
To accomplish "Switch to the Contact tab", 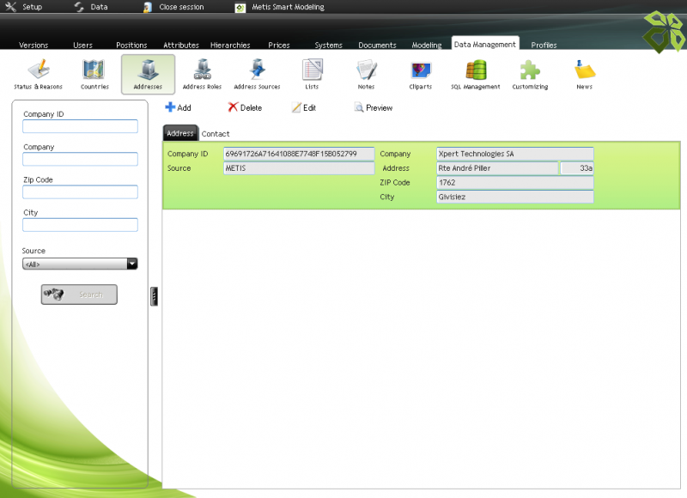I will 216,134.
